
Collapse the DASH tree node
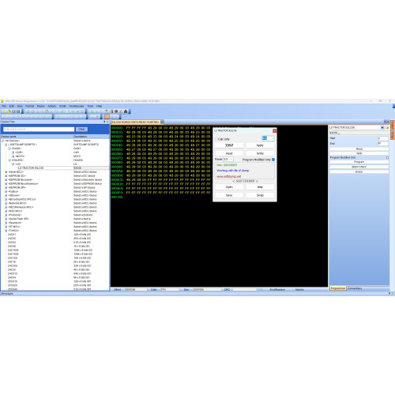pyautogui.click(x=9, y=149)
